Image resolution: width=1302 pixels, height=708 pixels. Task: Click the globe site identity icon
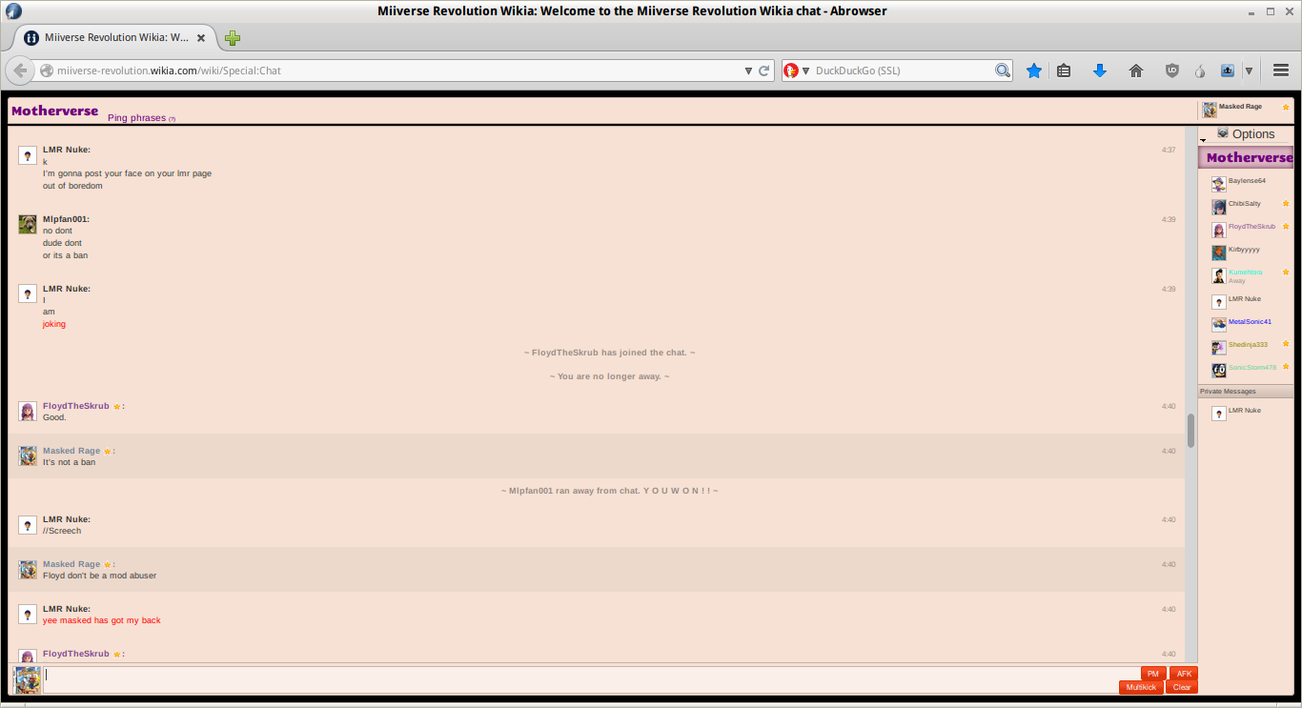46,71
